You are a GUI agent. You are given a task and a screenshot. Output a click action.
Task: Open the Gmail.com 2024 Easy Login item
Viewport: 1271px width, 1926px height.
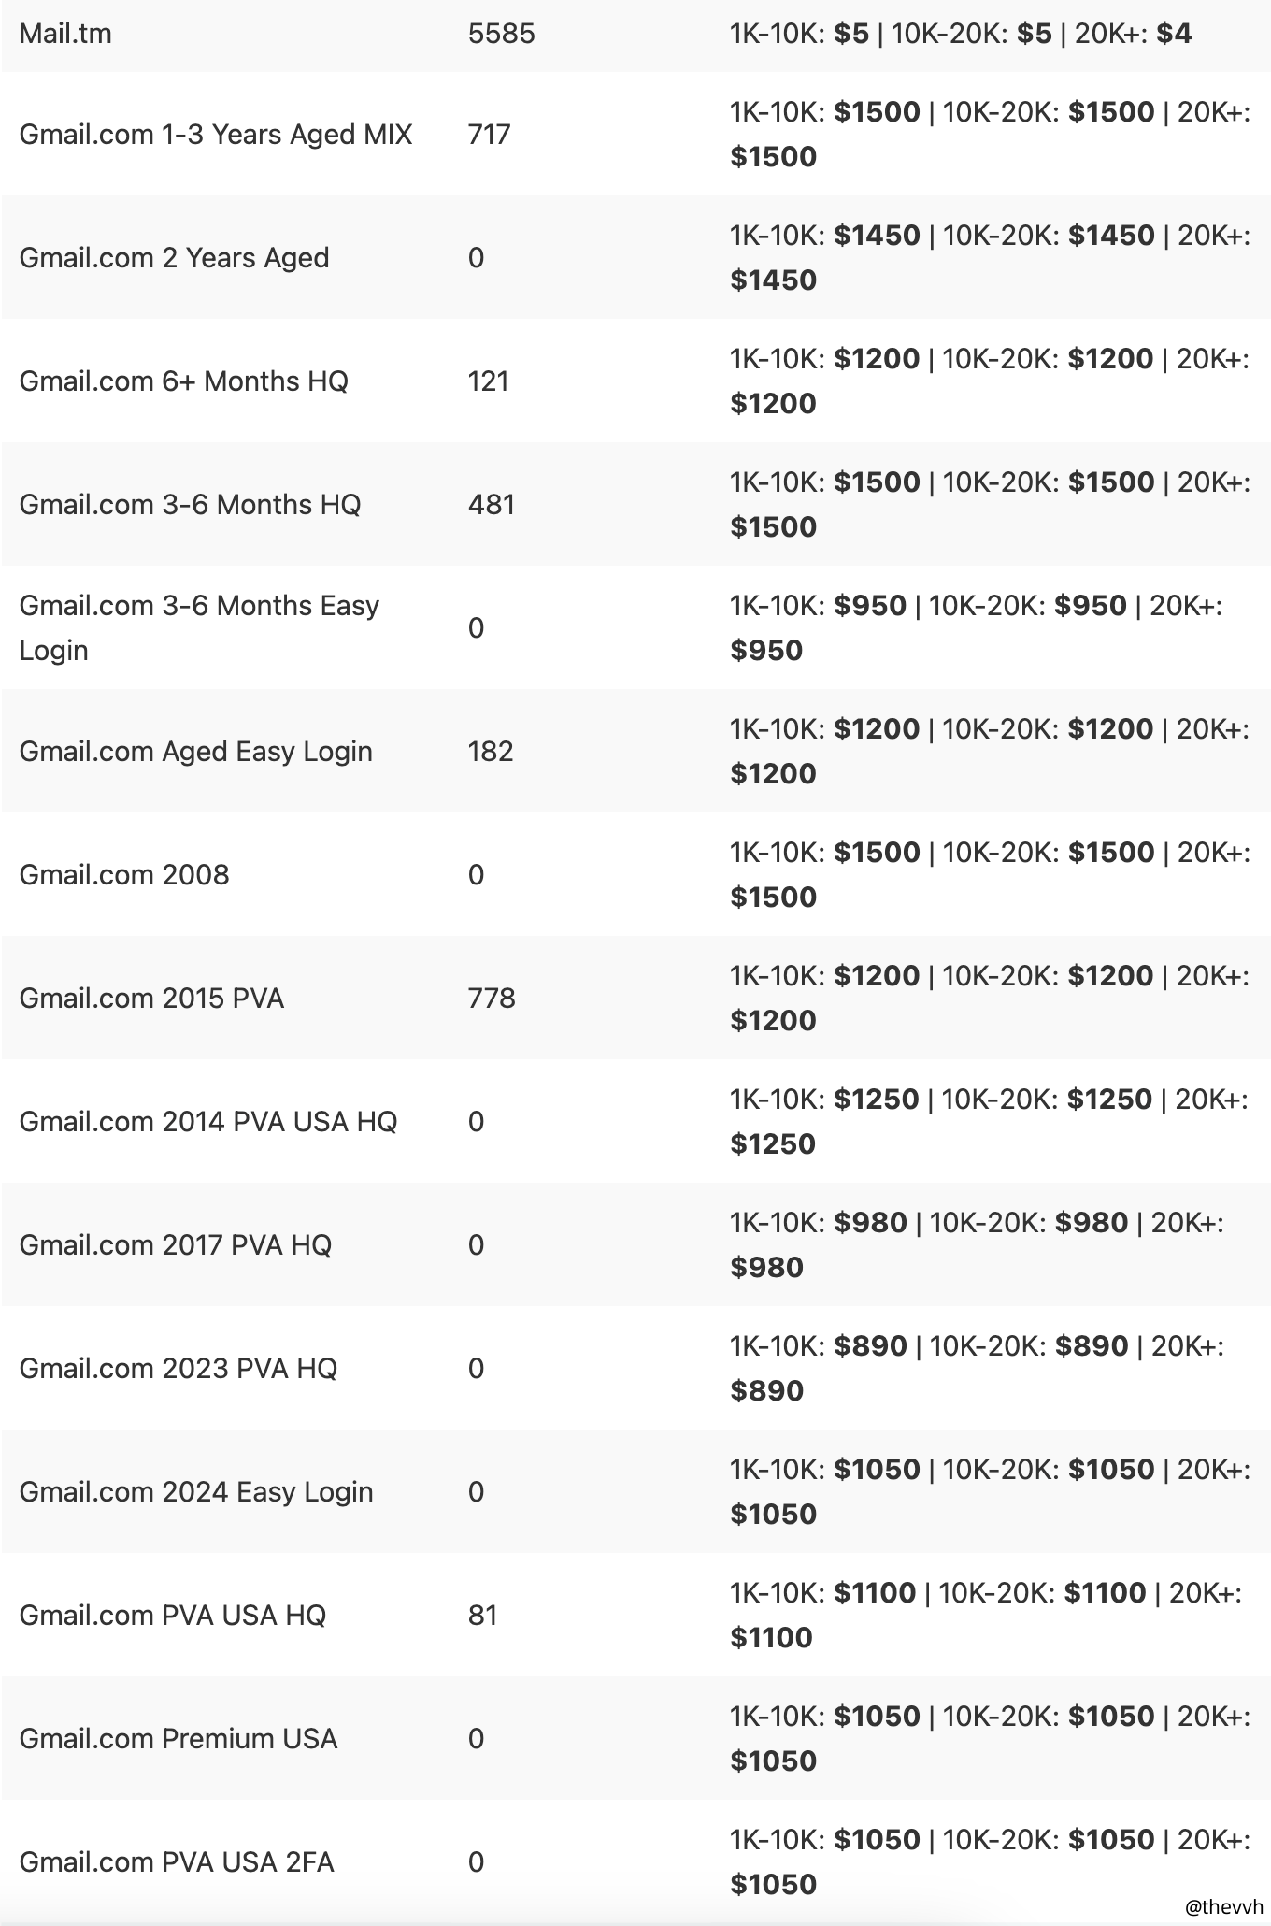point(195,1492)
